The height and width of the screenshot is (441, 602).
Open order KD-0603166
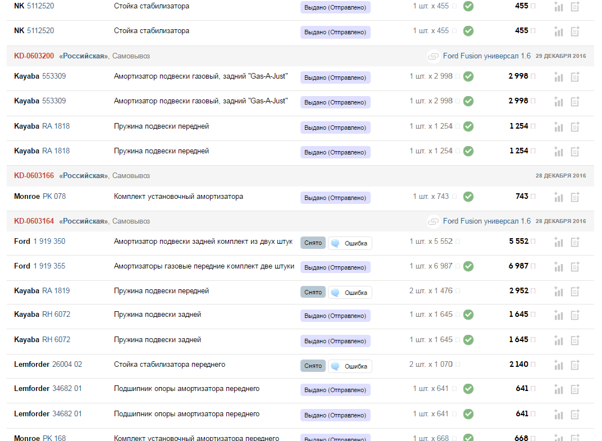click(x=34, y=175)
